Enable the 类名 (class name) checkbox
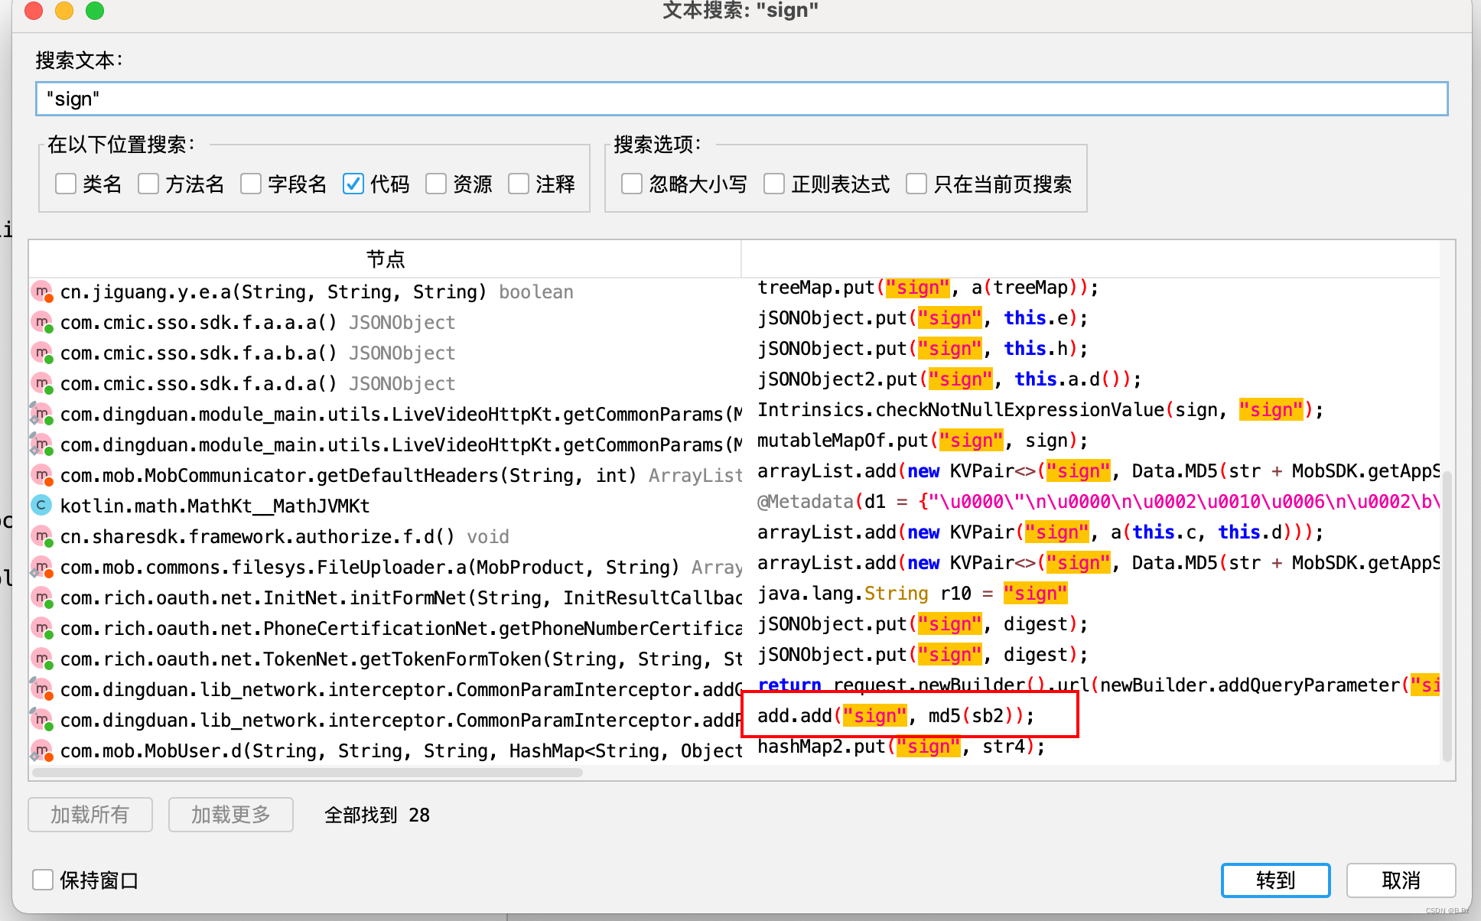 pyautogui.click(x=66, y=184)
